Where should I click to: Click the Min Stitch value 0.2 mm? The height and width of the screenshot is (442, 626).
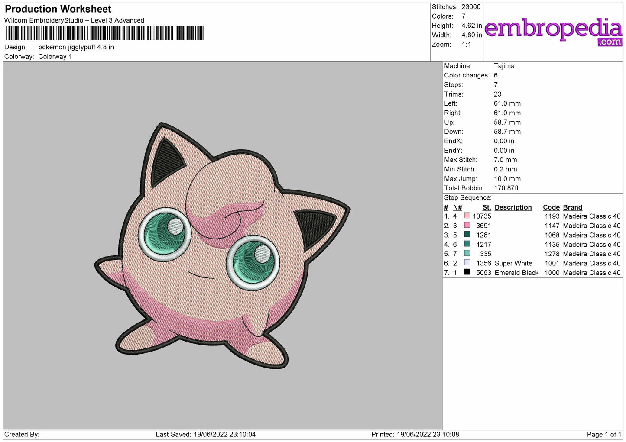click(x=506, y=169)
